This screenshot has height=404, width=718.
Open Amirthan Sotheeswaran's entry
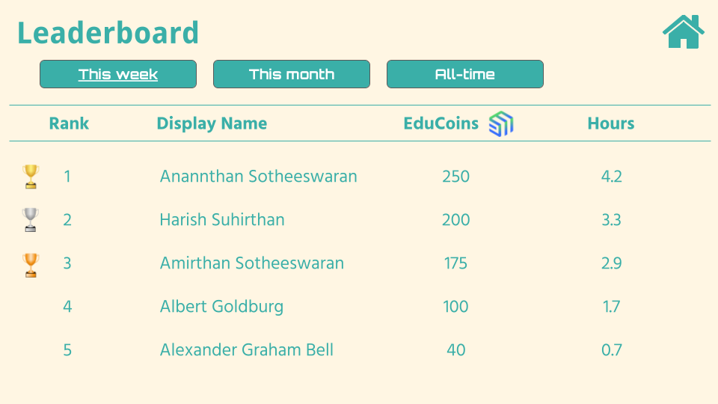pos(252,263)
